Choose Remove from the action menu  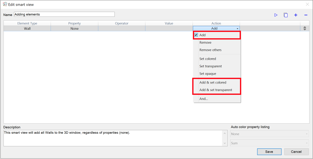tap(217, 42)
